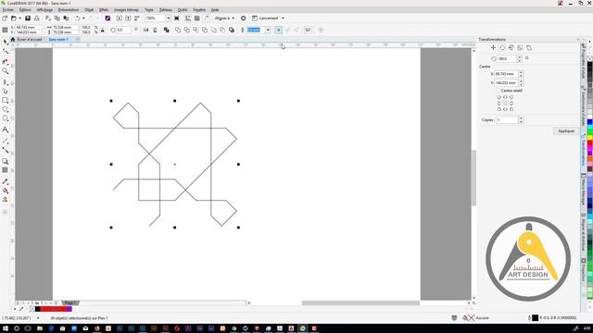Select the Color Eyedropper tool
593x333 pixels.
tap(6, 181)
